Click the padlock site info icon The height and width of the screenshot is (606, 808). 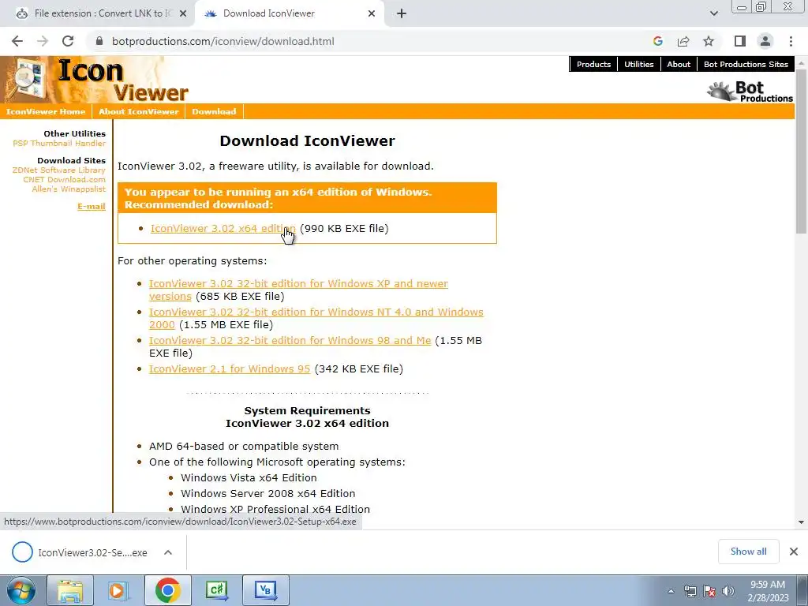point(100,41)
